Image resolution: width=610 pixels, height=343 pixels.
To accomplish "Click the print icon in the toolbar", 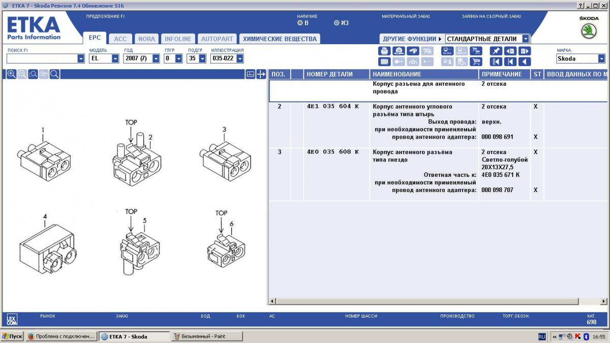I will 385,51.
